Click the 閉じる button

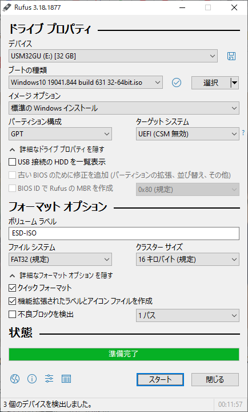215,380
